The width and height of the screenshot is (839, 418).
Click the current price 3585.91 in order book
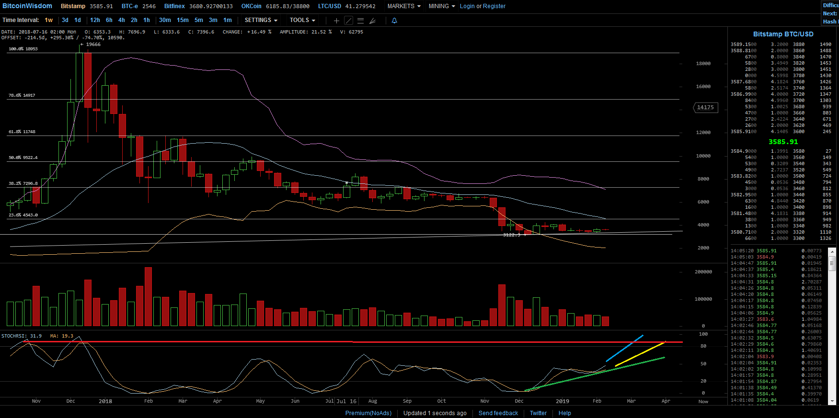(783, 142)
